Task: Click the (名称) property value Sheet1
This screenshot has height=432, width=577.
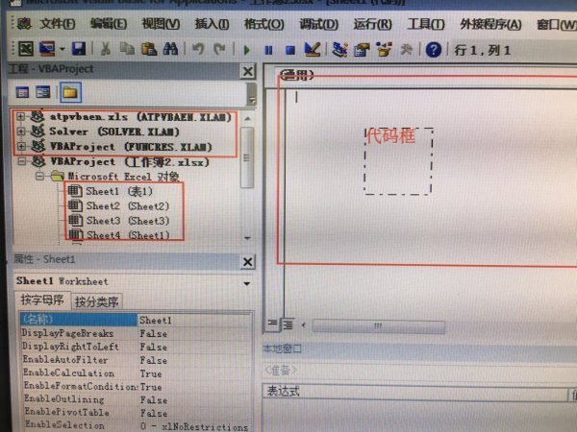Action: click(x=195, y=321)
